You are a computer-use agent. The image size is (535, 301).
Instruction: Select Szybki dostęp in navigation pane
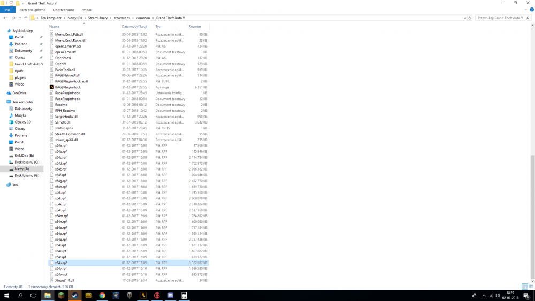pos(22,30)
